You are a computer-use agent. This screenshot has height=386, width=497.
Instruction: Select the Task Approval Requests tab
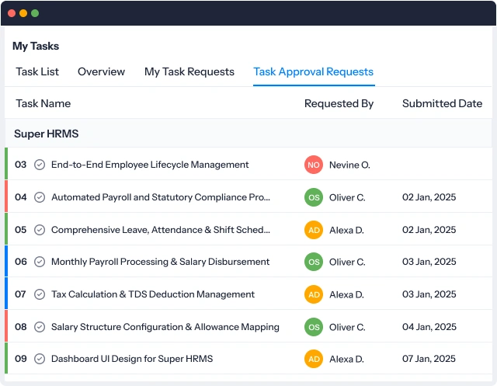(x=314, y=72)
